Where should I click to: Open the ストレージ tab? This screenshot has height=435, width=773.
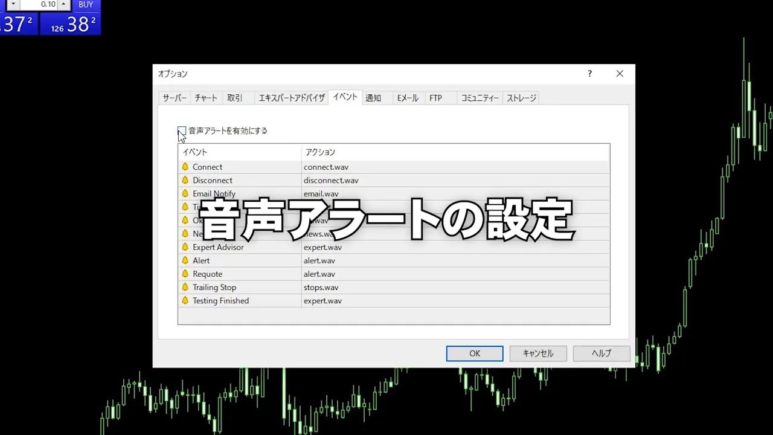521,98
